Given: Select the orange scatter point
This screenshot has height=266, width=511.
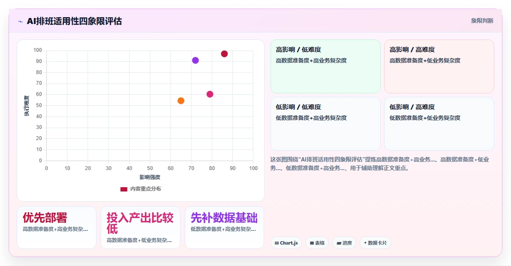Looking at the screenshot, I should [181, 101].
